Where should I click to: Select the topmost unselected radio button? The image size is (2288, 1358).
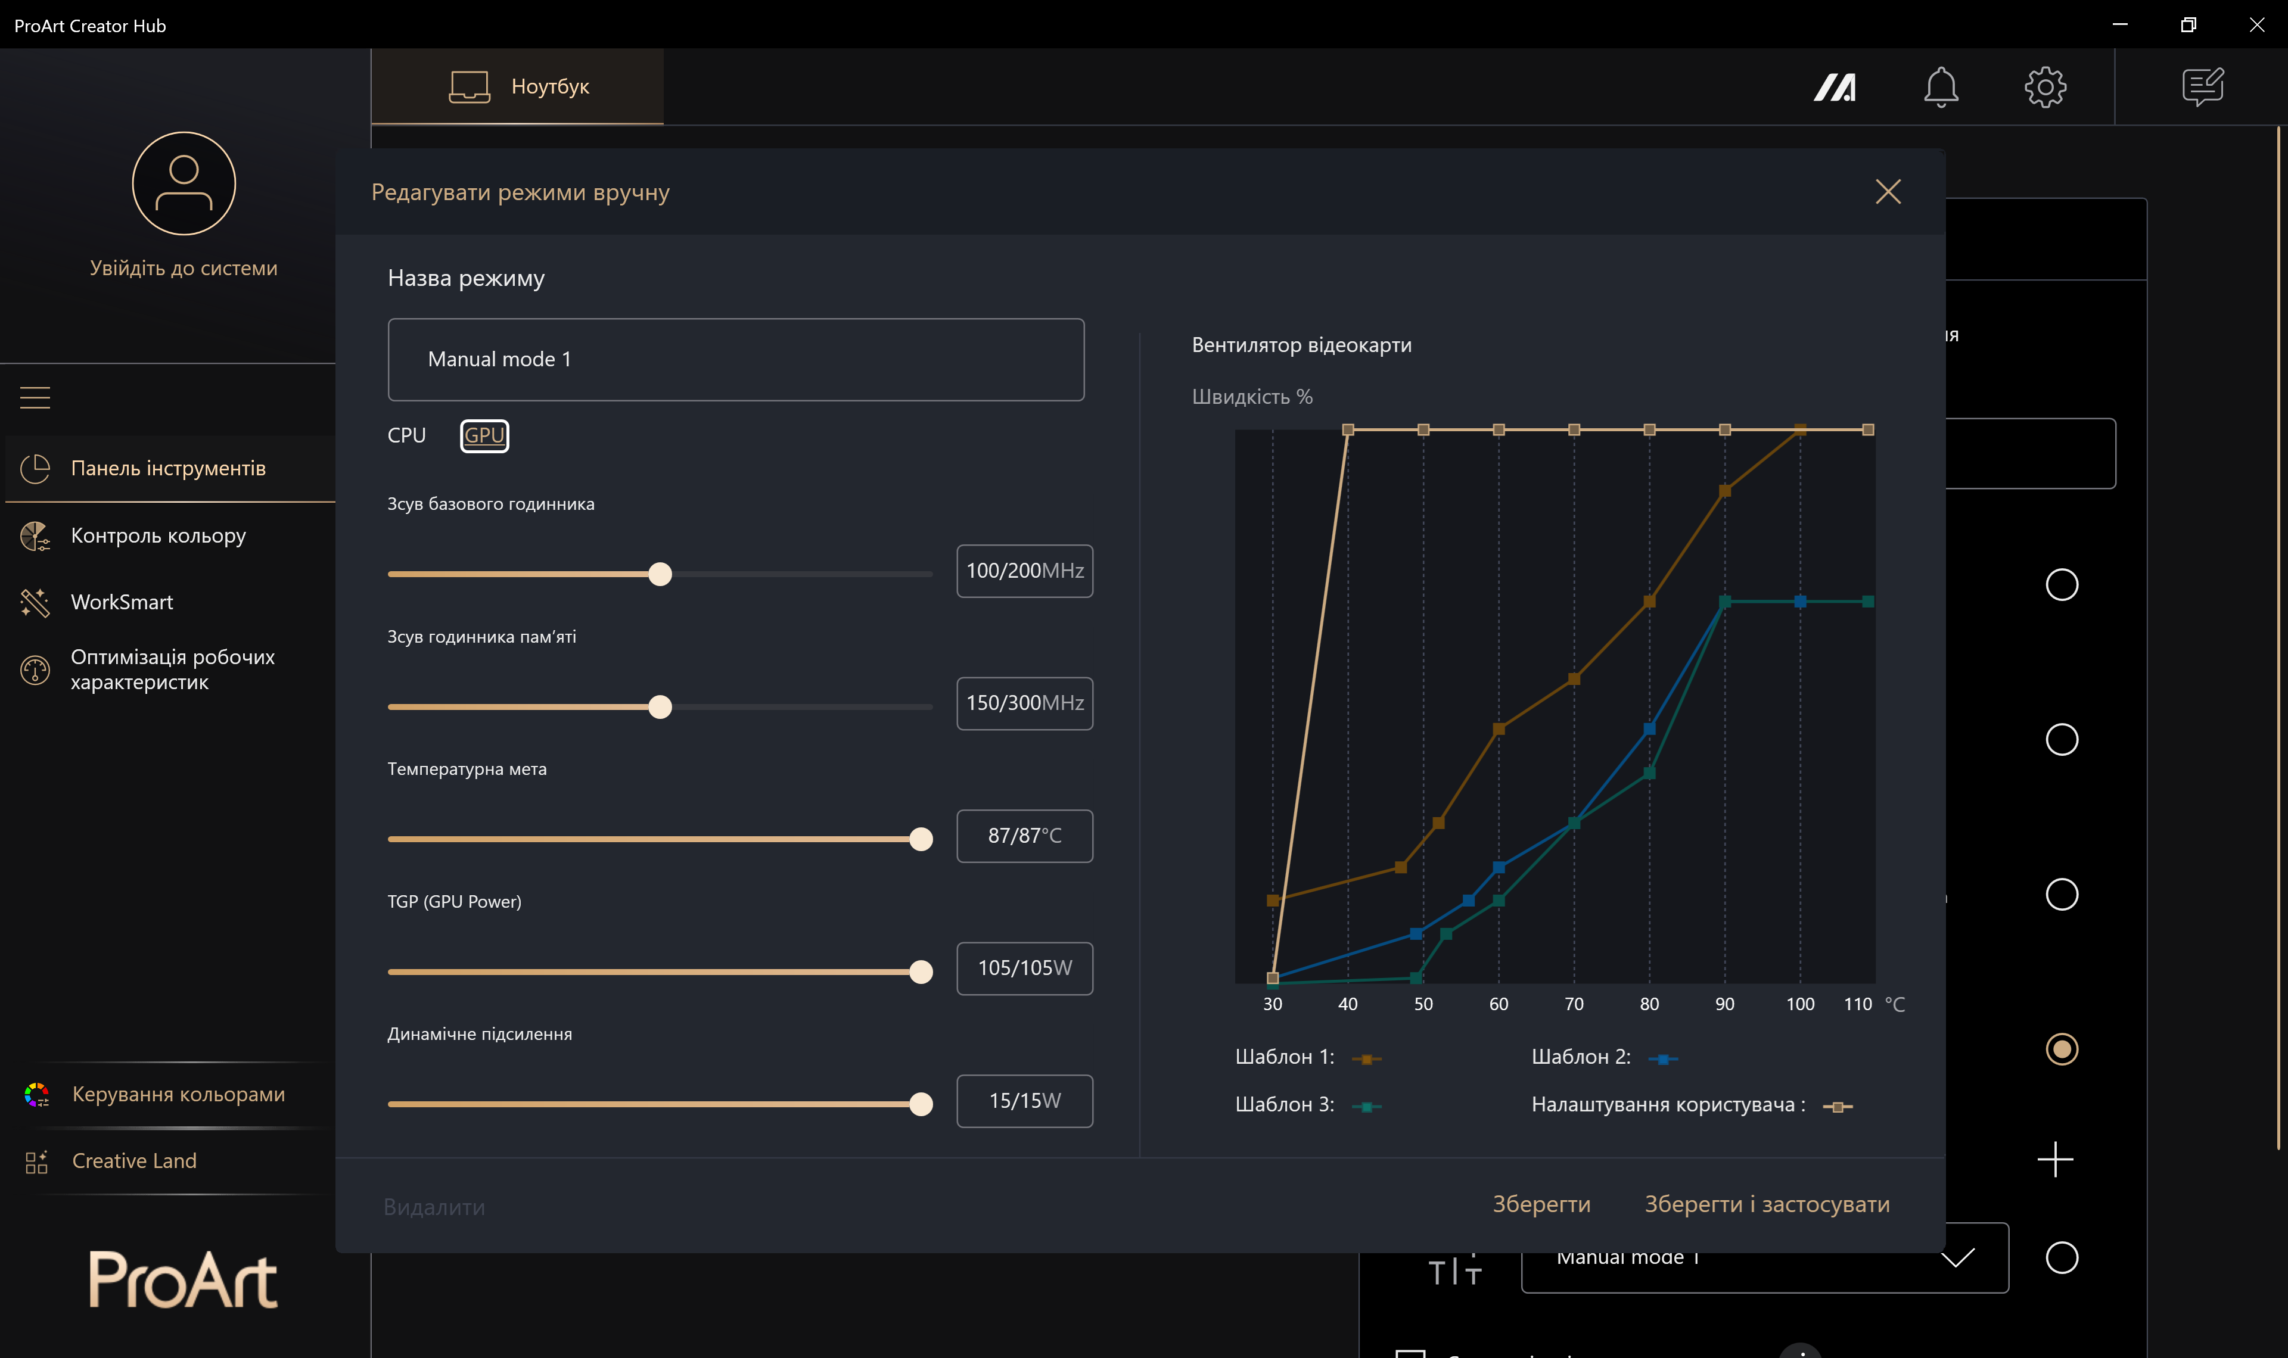(2061, 584)
